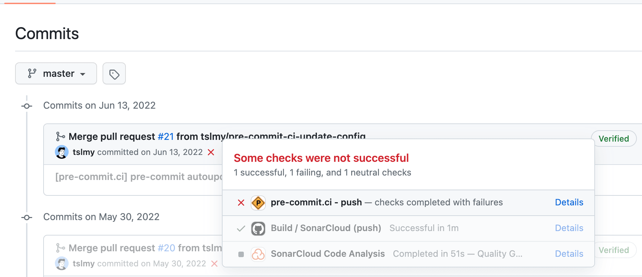View Details for Build / SonarCloud check

(x=569, y=228)
